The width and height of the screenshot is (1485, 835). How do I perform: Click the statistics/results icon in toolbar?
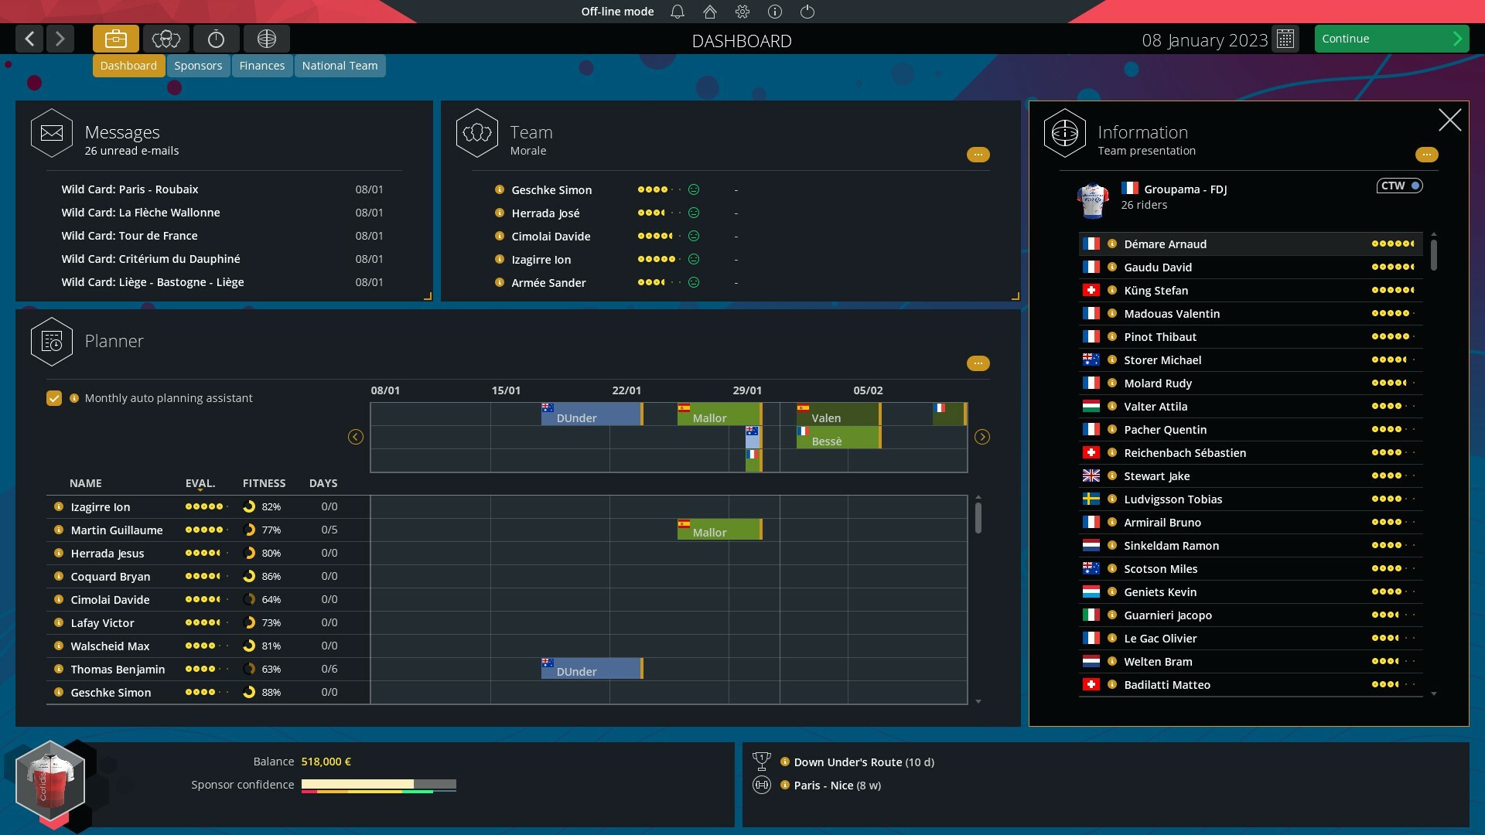click(215, 38)
